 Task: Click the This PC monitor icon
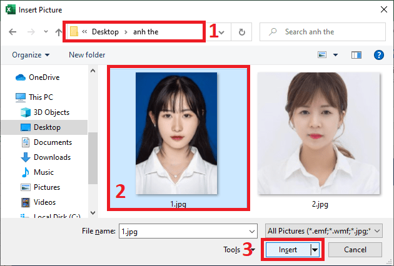click(x=21, y=97)
